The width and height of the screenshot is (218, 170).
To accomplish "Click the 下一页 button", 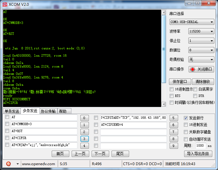I will [x=100, y=154].
